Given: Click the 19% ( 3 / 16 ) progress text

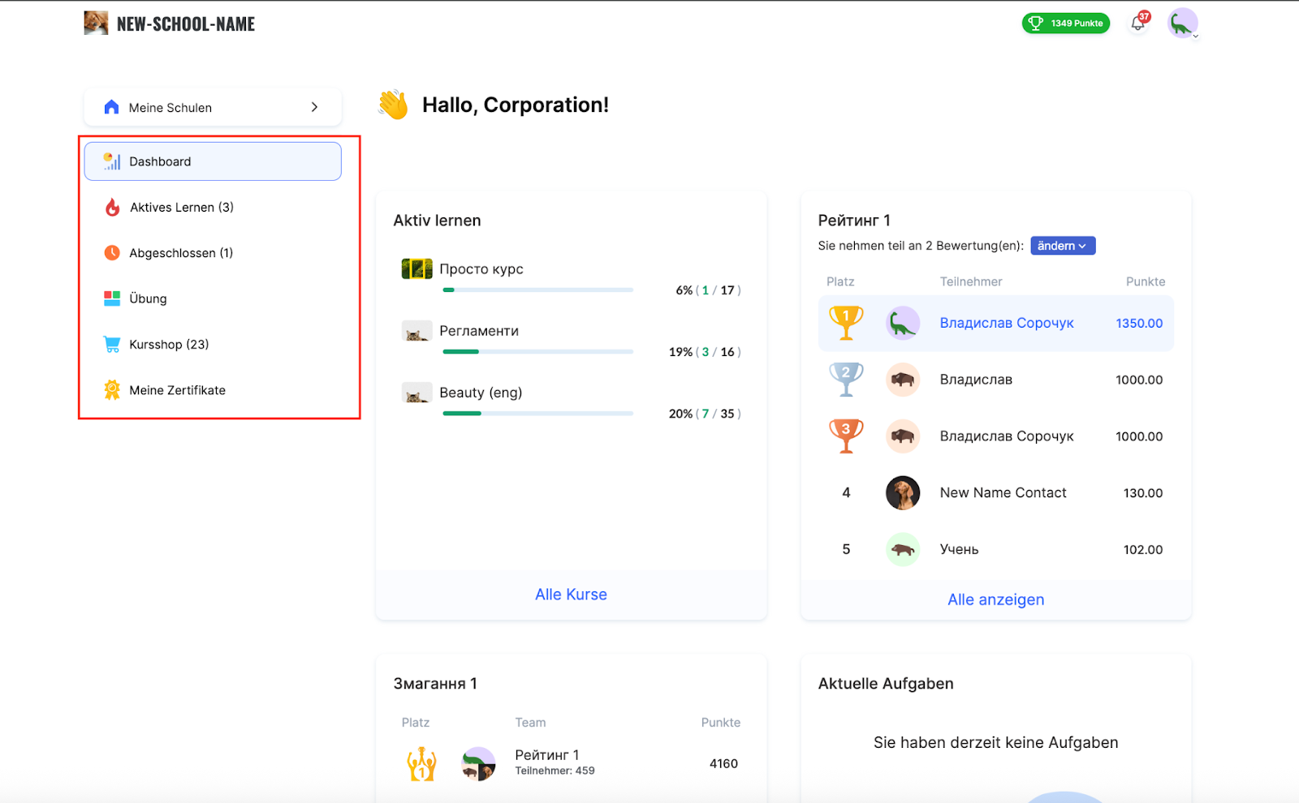Looking at the screenshot, I should [705, 351].
